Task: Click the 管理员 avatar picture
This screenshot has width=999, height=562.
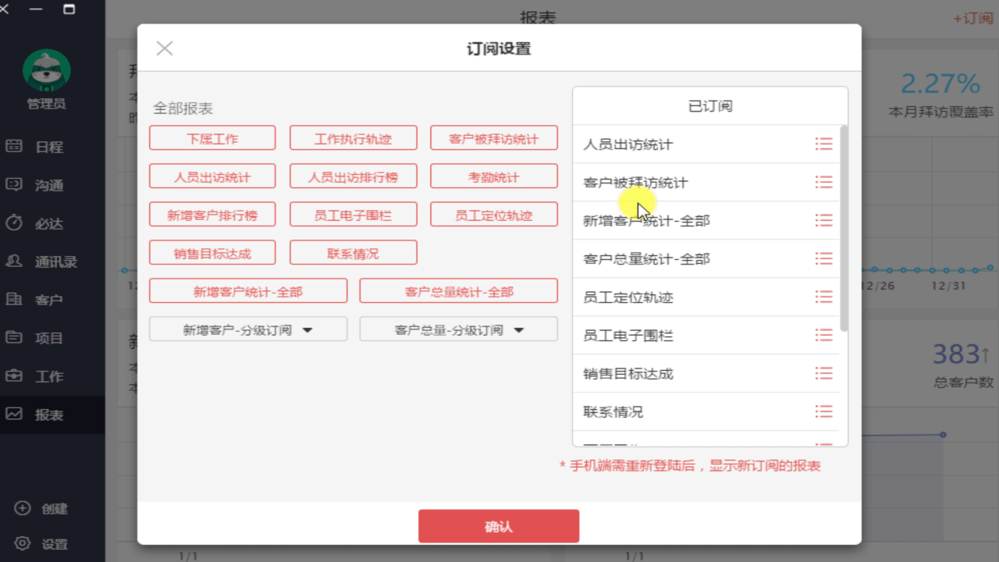Action: click(x=46, y=70)
